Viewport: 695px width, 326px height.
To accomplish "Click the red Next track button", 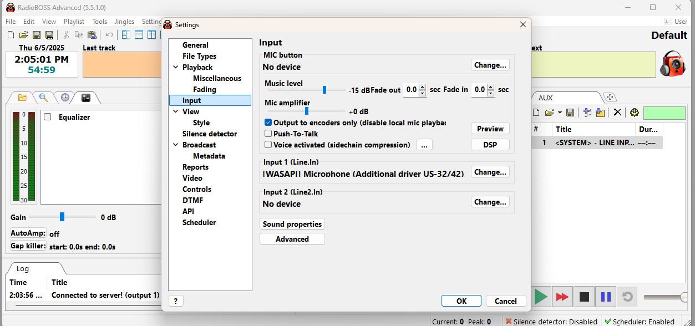I will (x=562, y=297).
